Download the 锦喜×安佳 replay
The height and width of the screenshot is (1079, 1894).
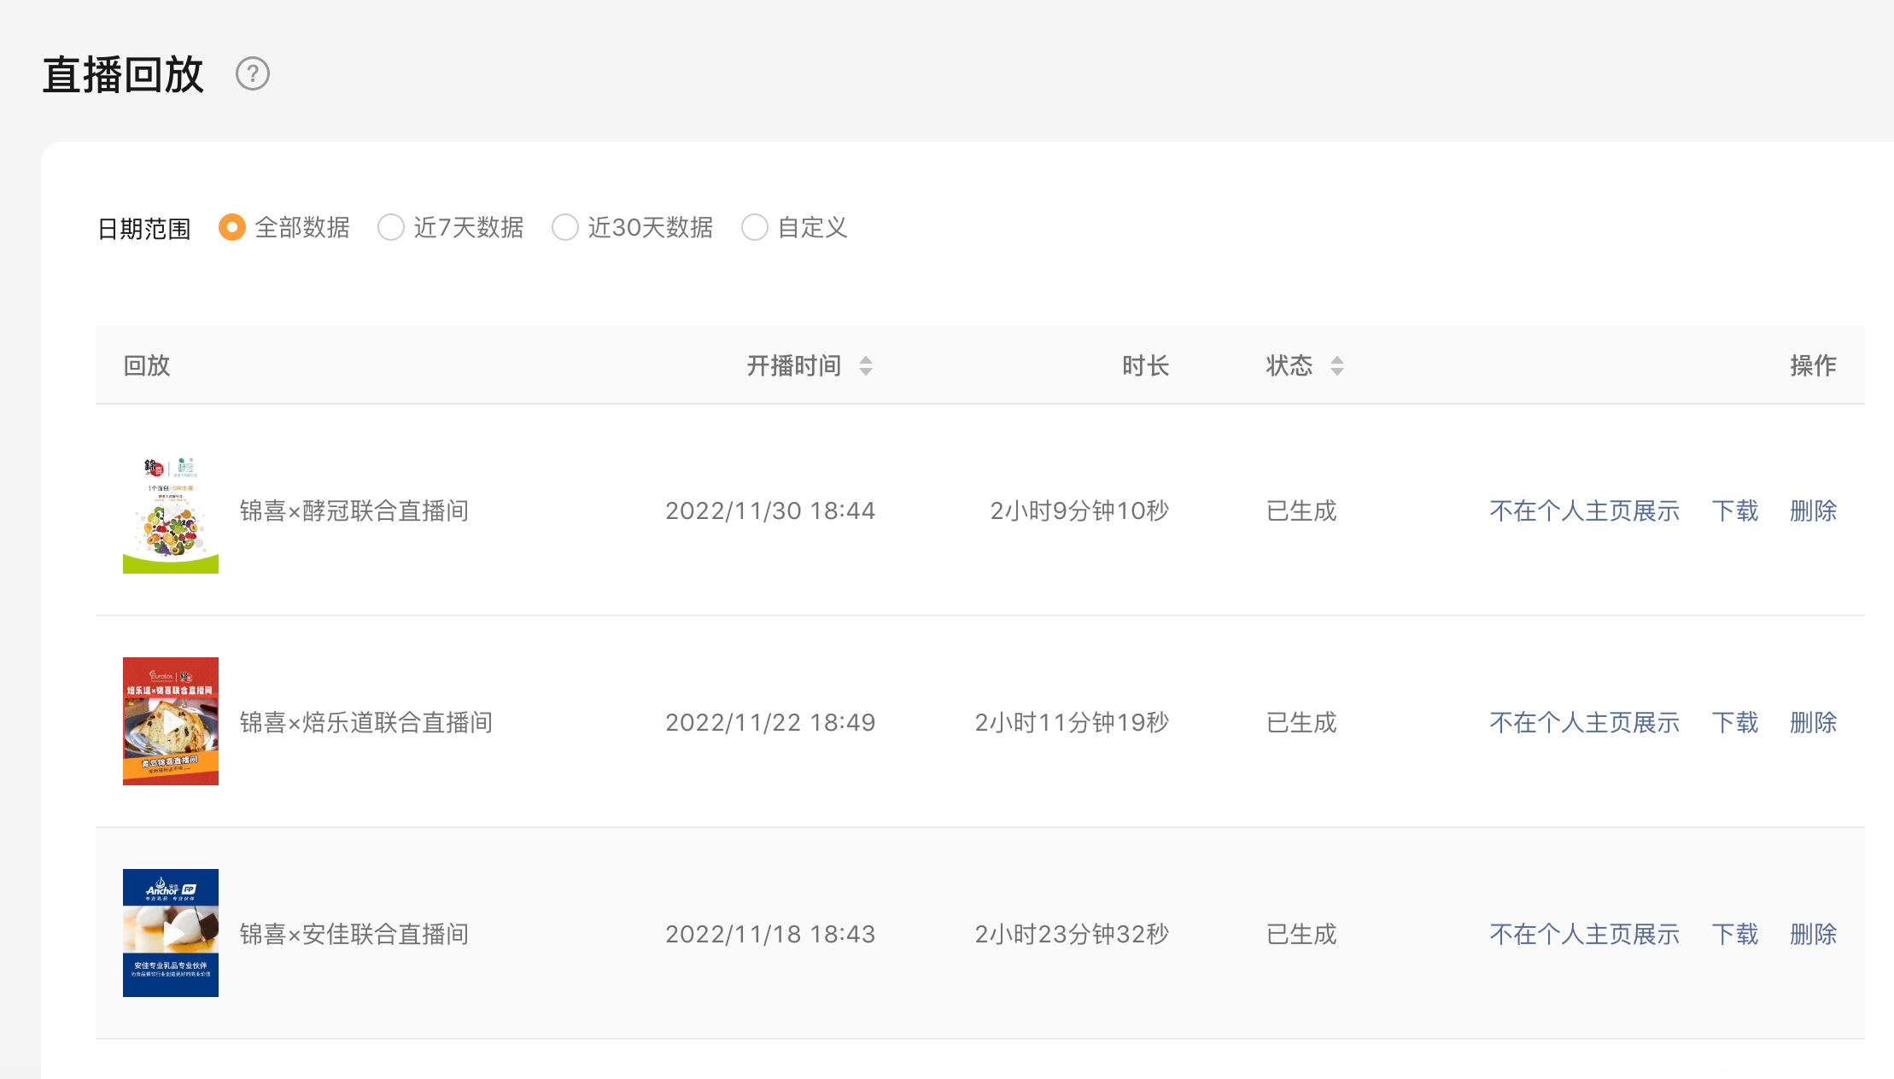click(1735, 934)
